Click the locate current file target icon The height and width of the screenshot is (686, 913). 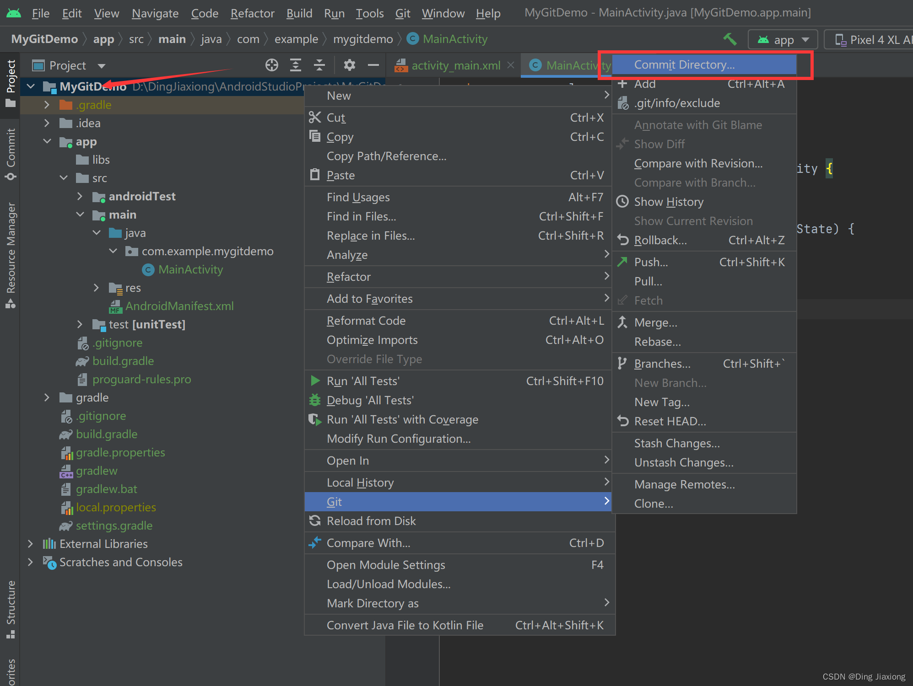point(272,65)
